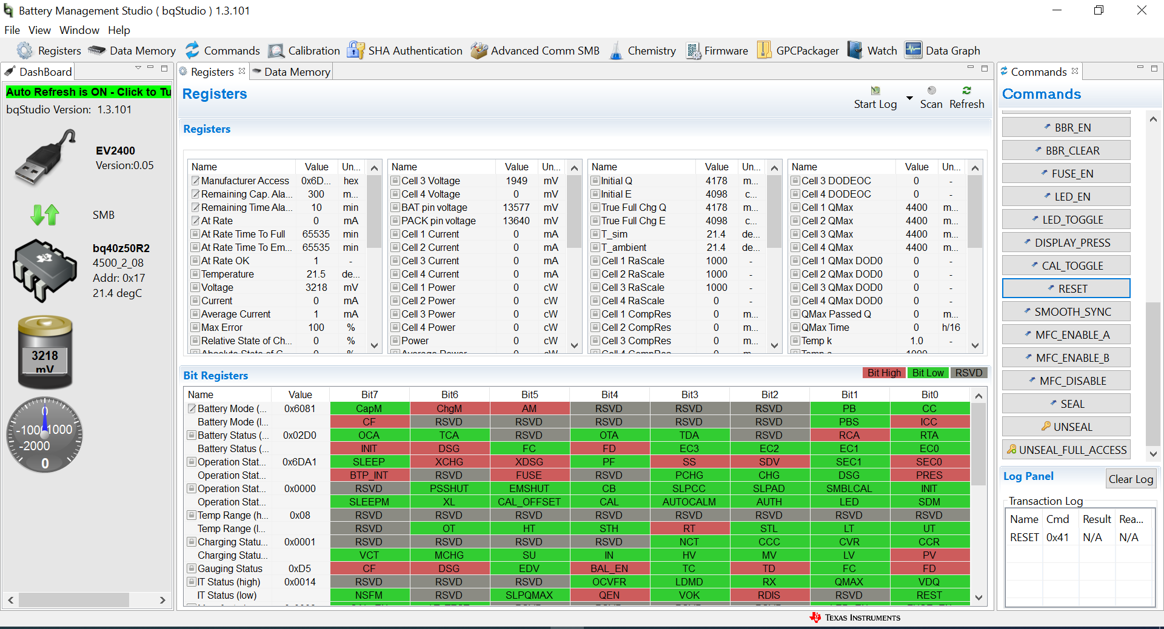Click the battery voltage gauge icon
The height and width of the screenshot is (629, 1164).
45,352
